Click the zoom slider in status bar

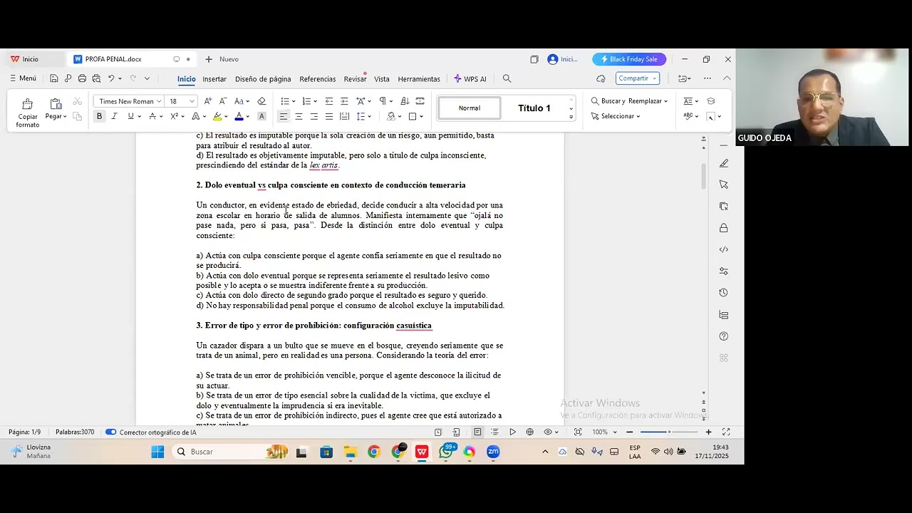pos(669,432)
